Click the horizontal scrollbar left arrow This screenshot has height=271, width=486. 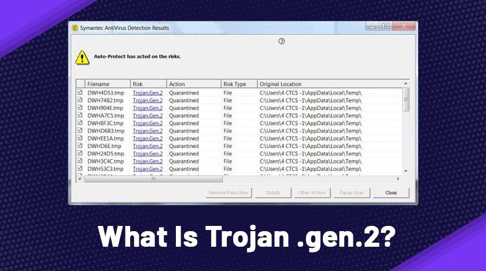point(80,179)
